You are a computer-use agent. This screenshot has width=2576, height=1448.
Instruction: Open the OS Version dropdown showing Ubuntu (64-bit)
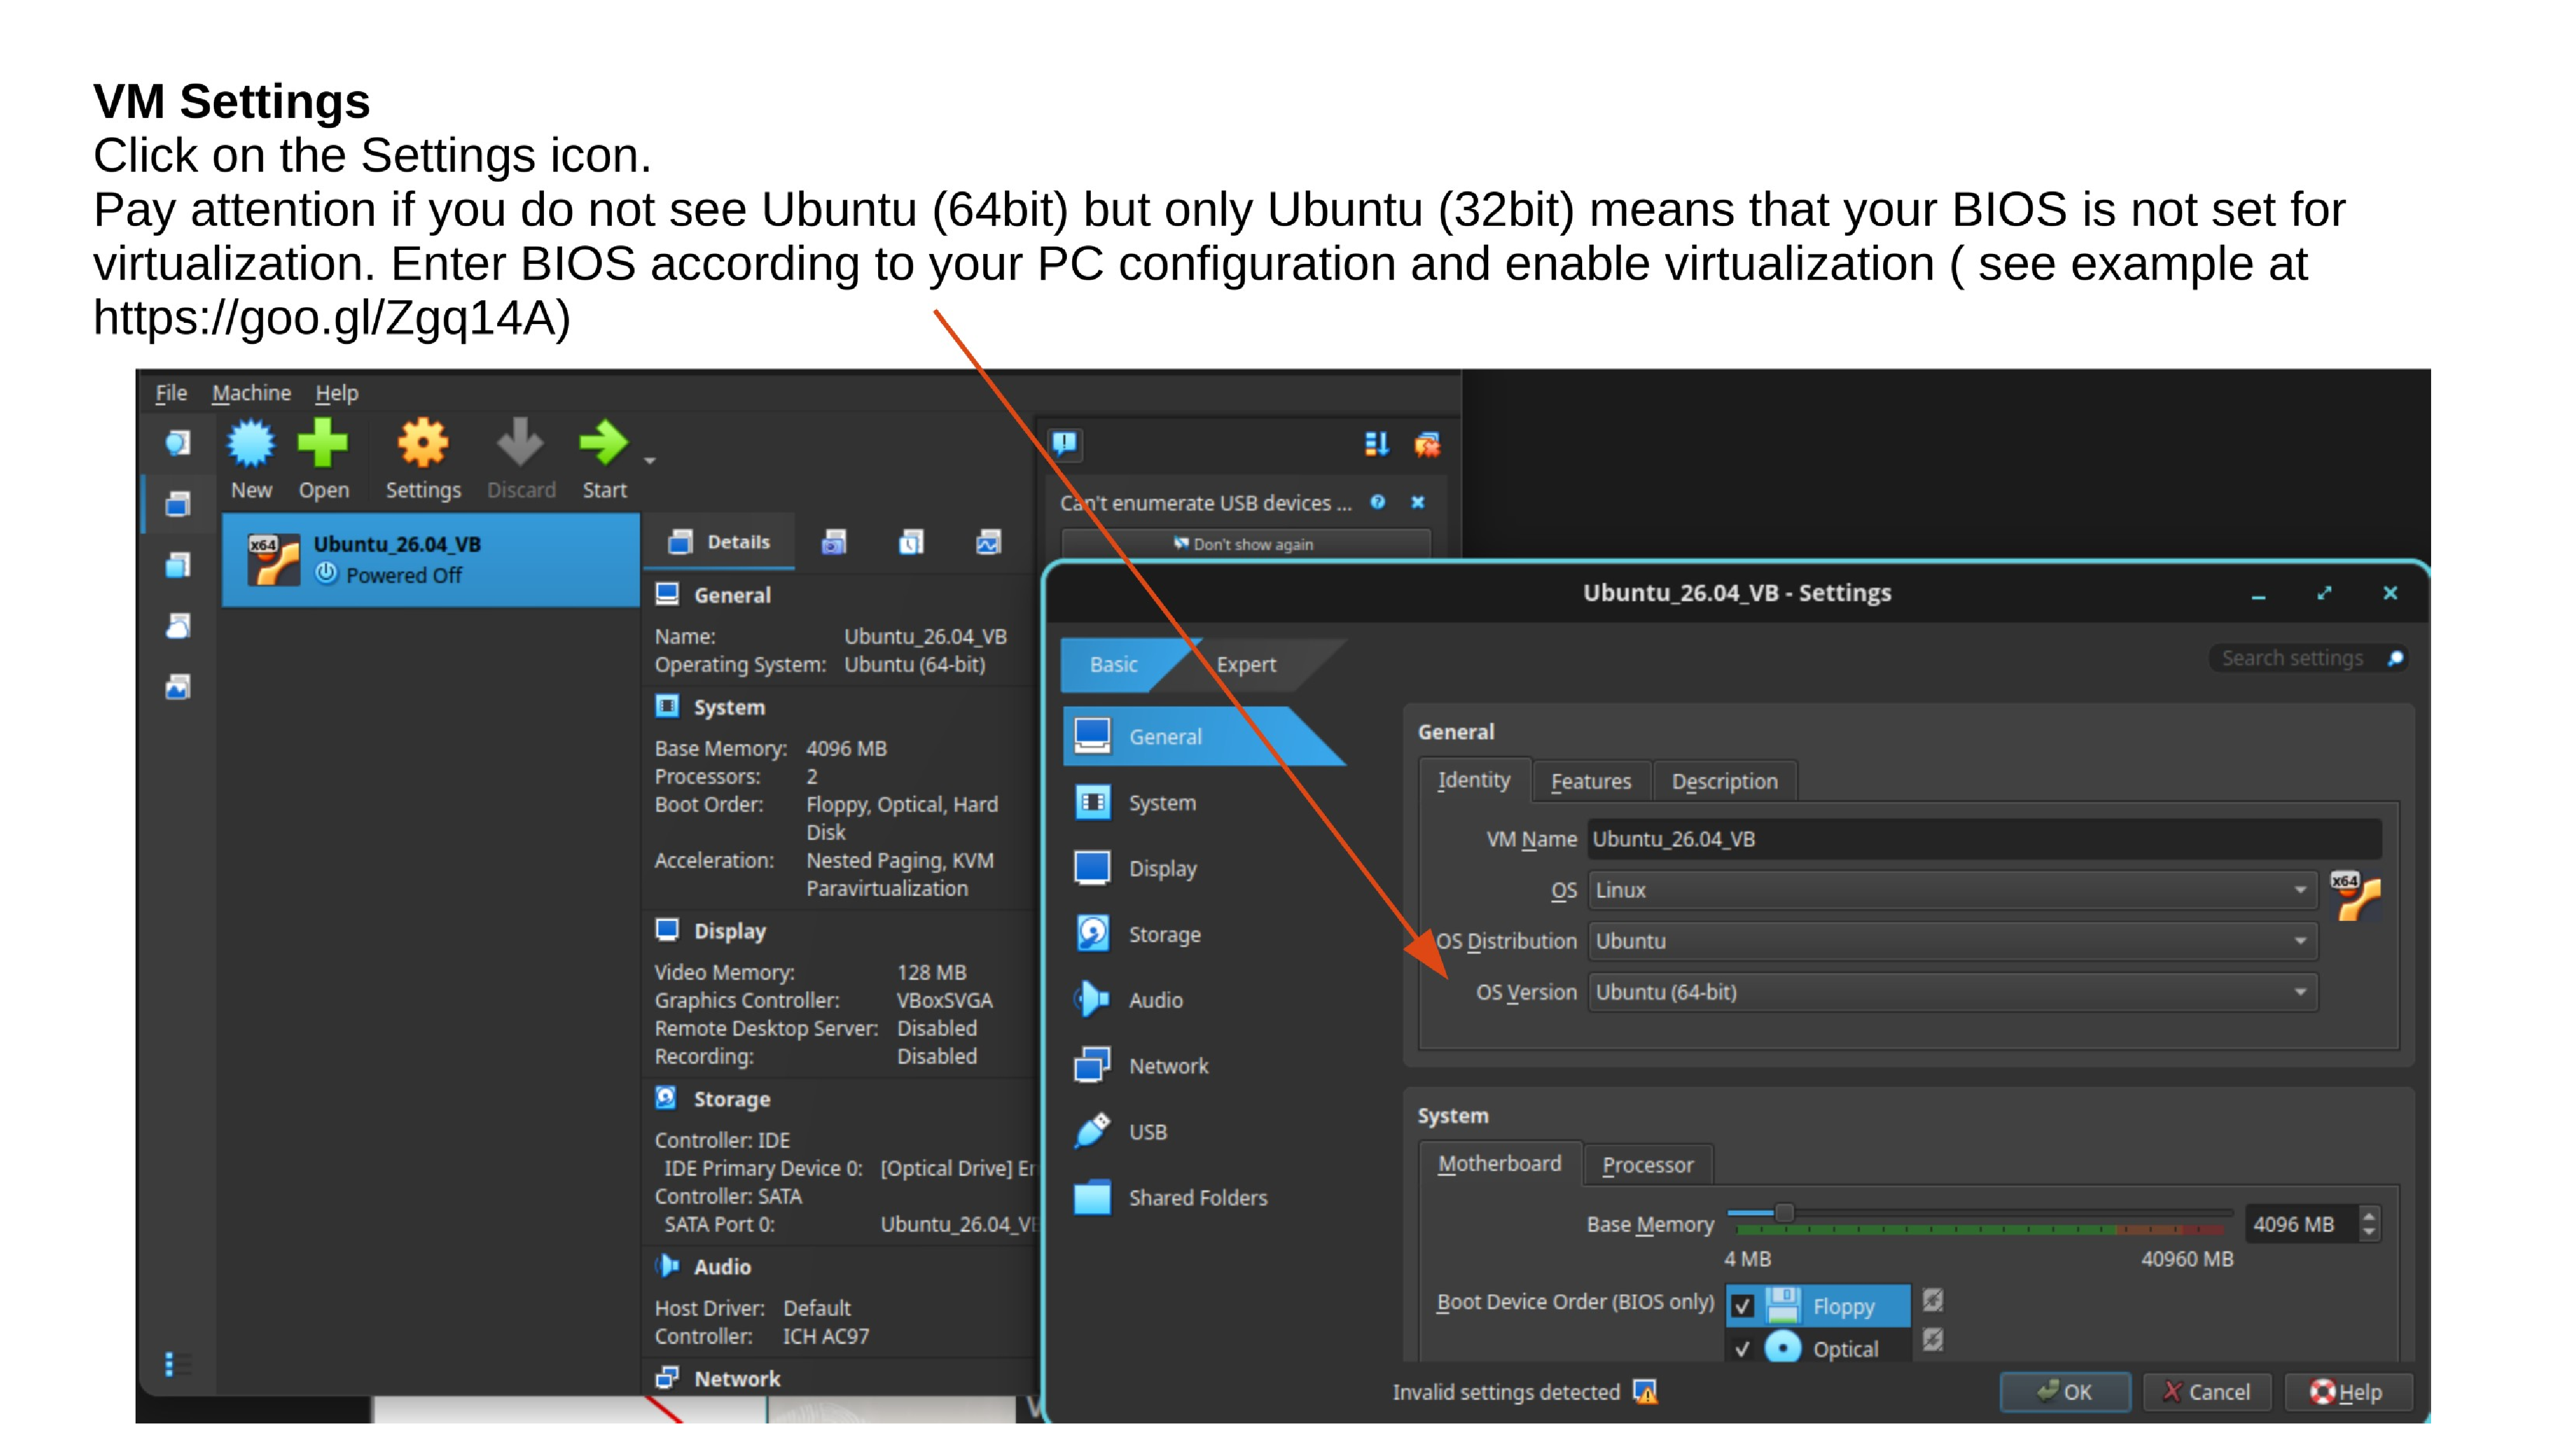click(x=1953, y=993)
